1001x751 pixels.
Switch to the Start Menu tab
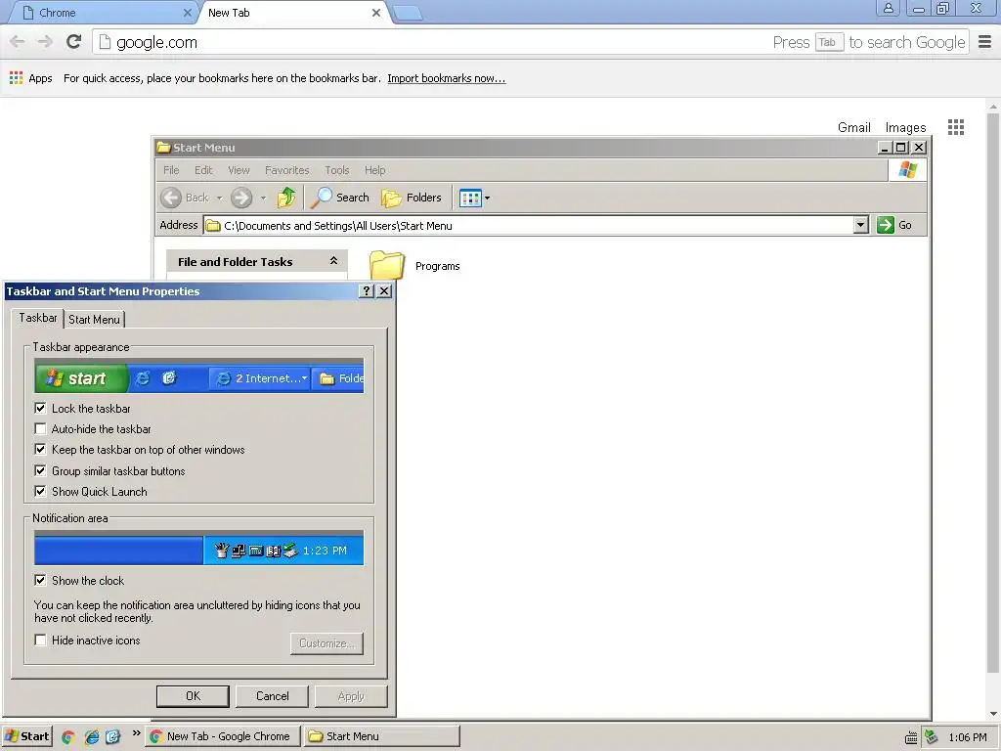94,320
